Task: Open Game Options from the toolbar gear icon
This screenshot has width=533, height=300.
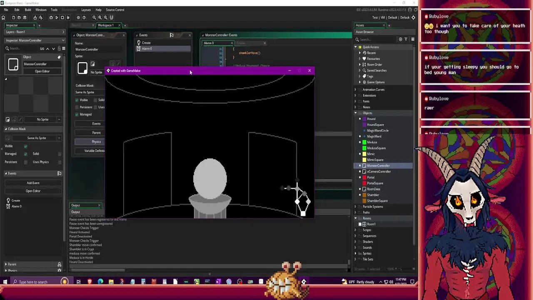Action: pyautogui.click(x=78, y=17)
